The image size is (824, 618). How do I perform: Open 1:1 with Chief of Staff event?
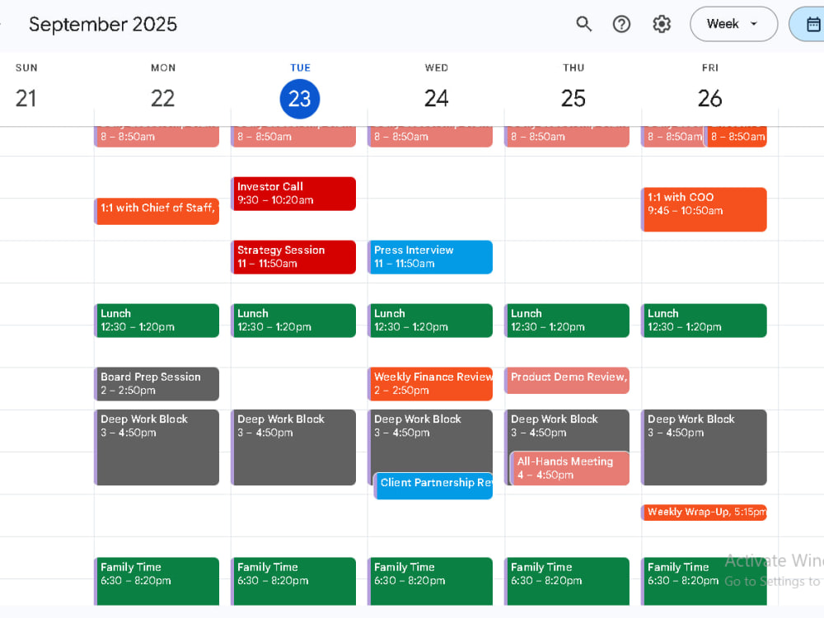coord(157,211)
